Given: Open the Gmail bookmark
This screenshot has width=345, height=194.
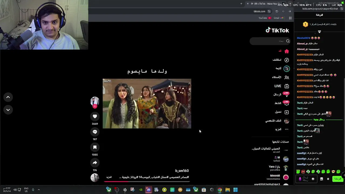Looking at the screenshot, I should pos(278,18).
